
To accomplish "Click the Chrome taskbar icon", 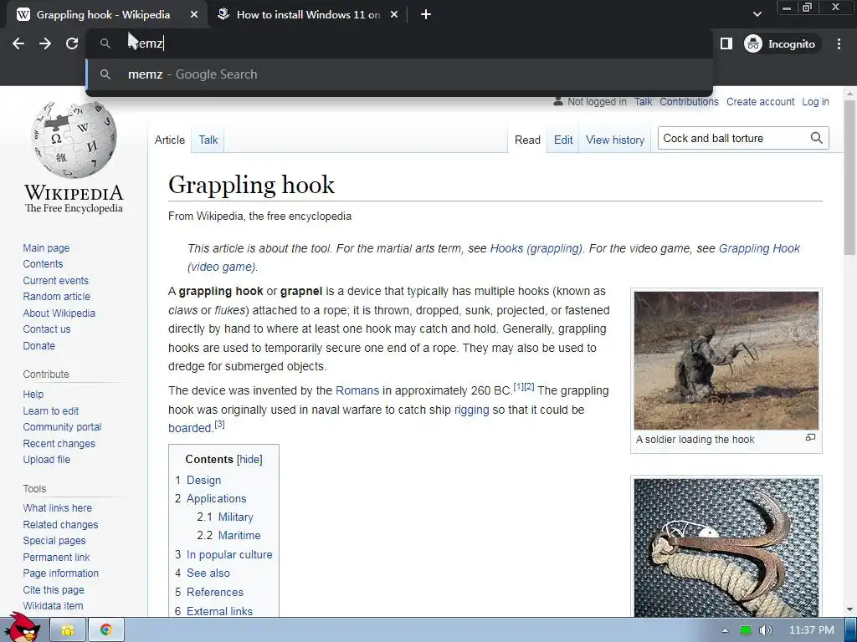I will [x=106, y=630].
